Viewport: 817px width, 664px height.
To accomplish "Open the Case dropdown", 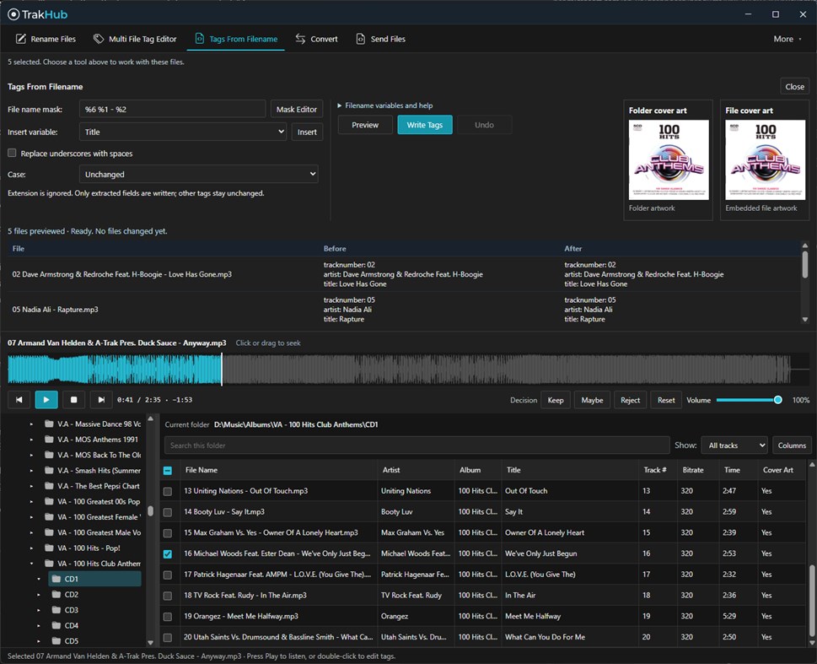I will pos(198,174).
